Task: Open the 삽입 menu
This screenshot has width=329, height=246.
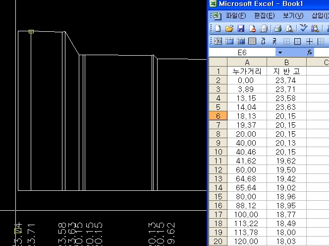Action: coord(320,15)
